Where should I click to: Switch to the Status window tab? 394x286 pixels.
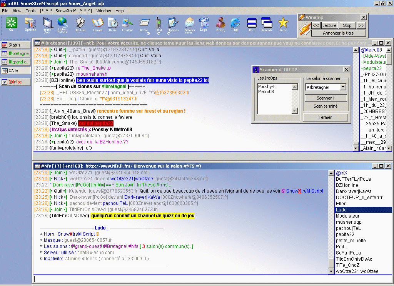coord(15,45)
